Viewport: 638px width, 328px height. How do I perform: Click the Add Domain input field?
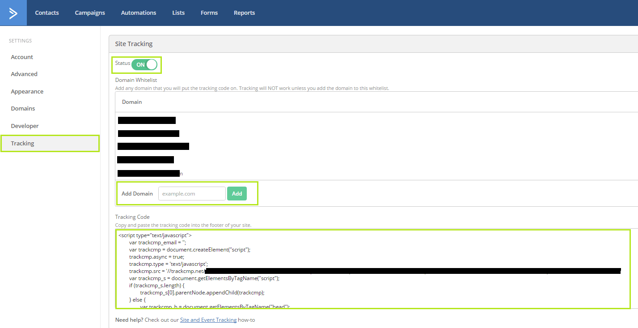pos(192,194)
